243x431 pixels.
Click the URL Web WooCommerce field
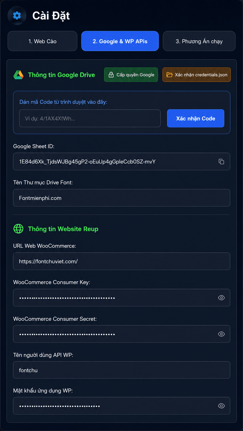[122, 261]
